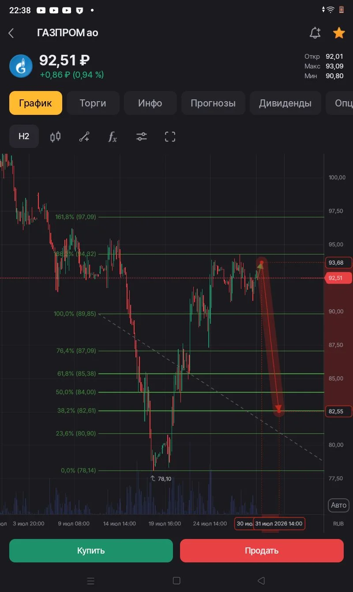Click the 19 июл 16:00 time axis label
Viewport: 353px width, 592px height.
click(165, 524)
